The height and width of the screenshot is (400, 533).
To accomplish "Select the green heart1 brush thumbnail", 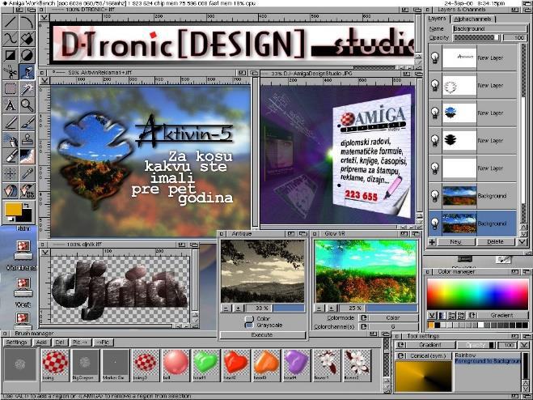I will click(206, 365).
